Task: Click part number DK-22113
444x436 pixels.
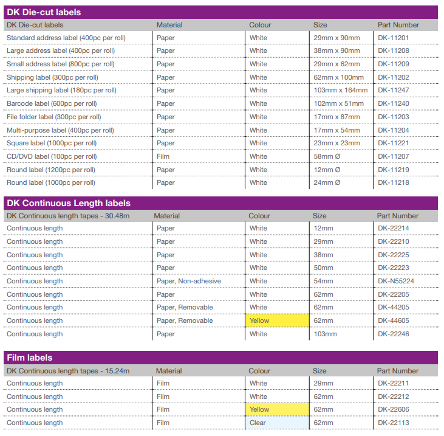Action: 394,423
